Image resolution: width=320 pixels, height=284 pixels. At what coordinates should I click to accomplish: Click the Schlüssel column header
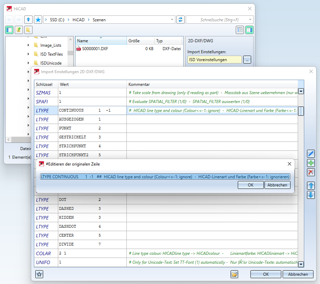[46, 84]
